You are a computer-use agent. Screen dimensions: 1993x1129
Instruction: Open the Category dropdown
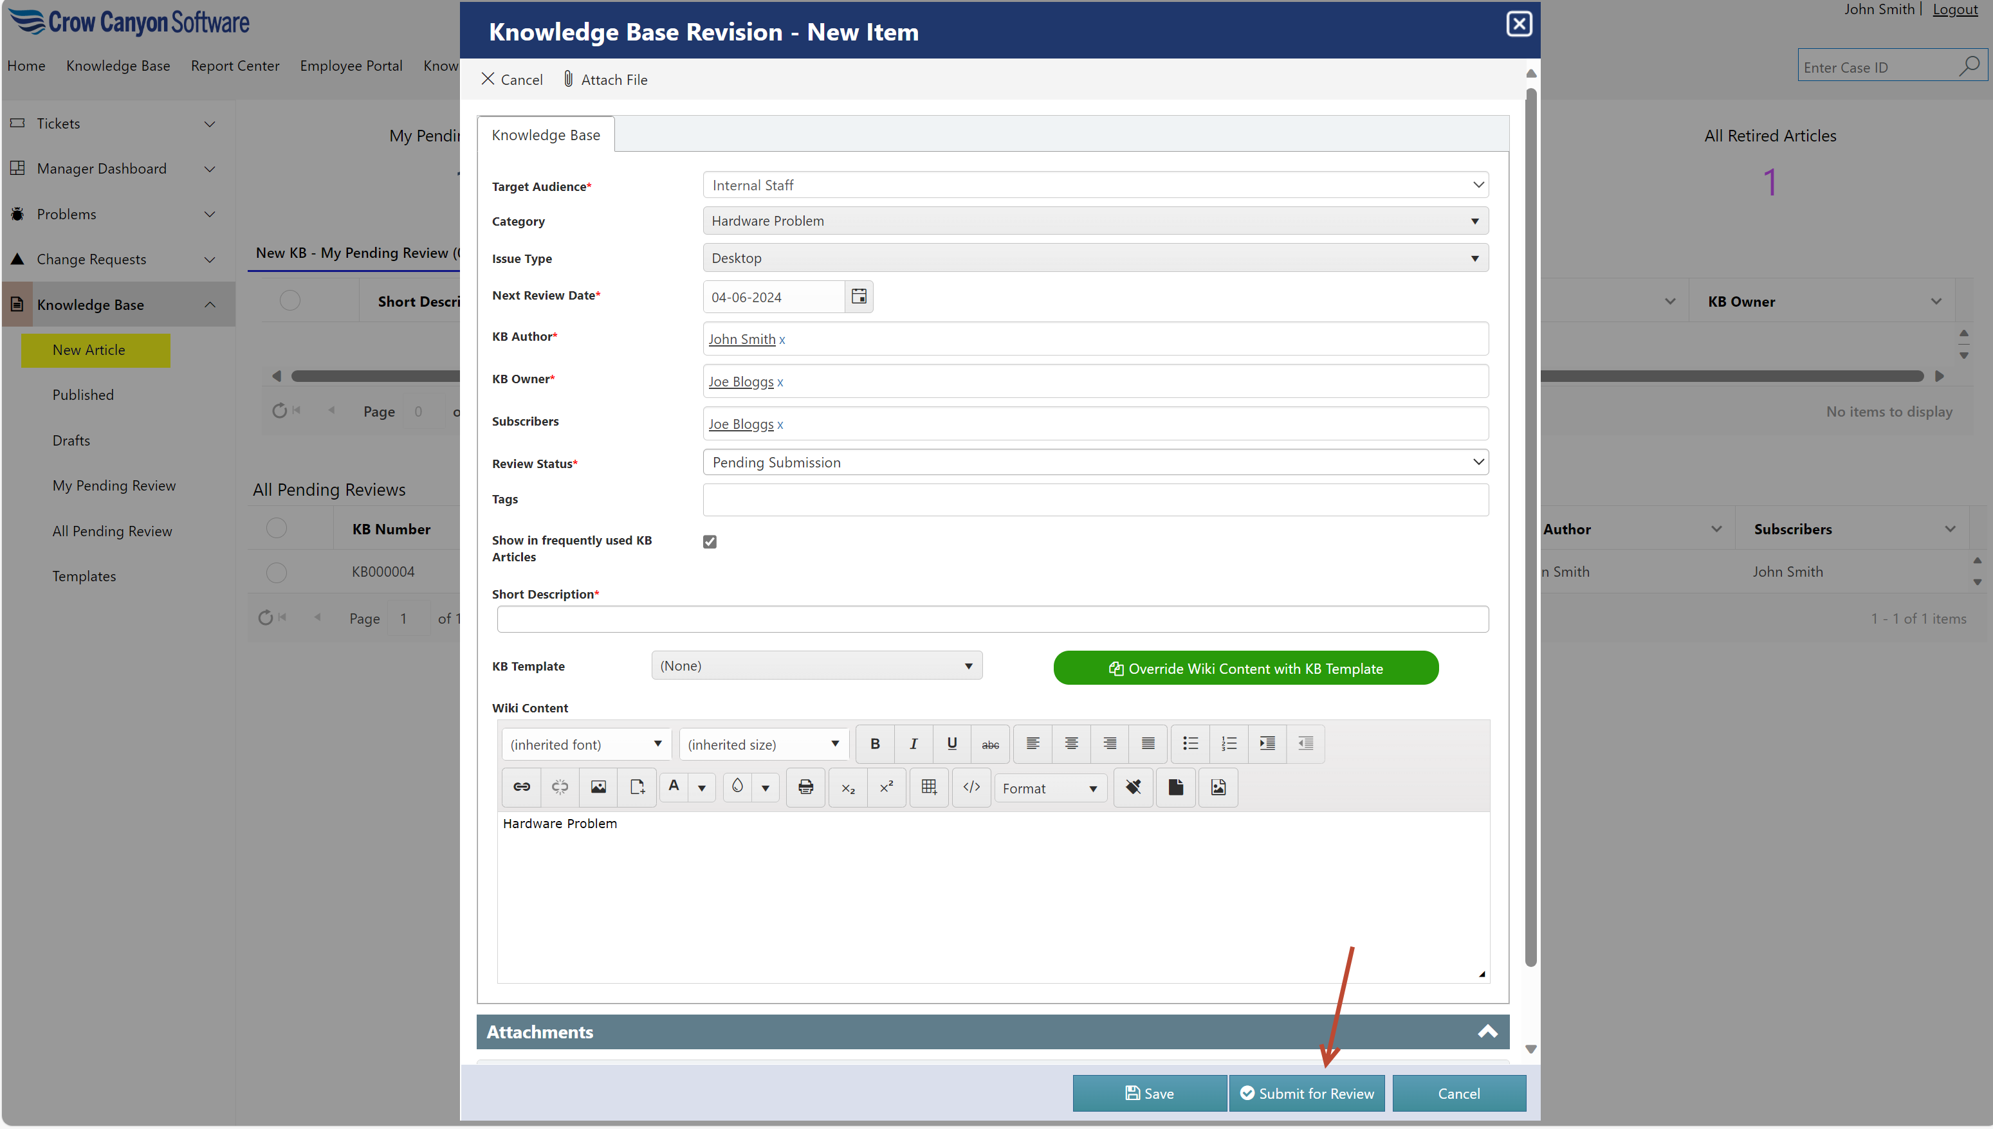[1096, 221]
